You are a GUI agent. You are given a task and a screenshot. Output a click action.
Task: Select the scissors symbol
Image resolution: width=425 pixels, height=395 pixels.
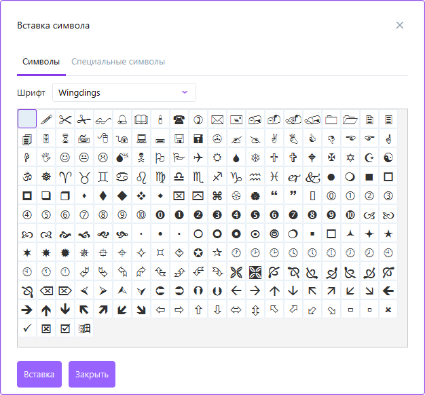pyautogui.click(x=65, y=119)
